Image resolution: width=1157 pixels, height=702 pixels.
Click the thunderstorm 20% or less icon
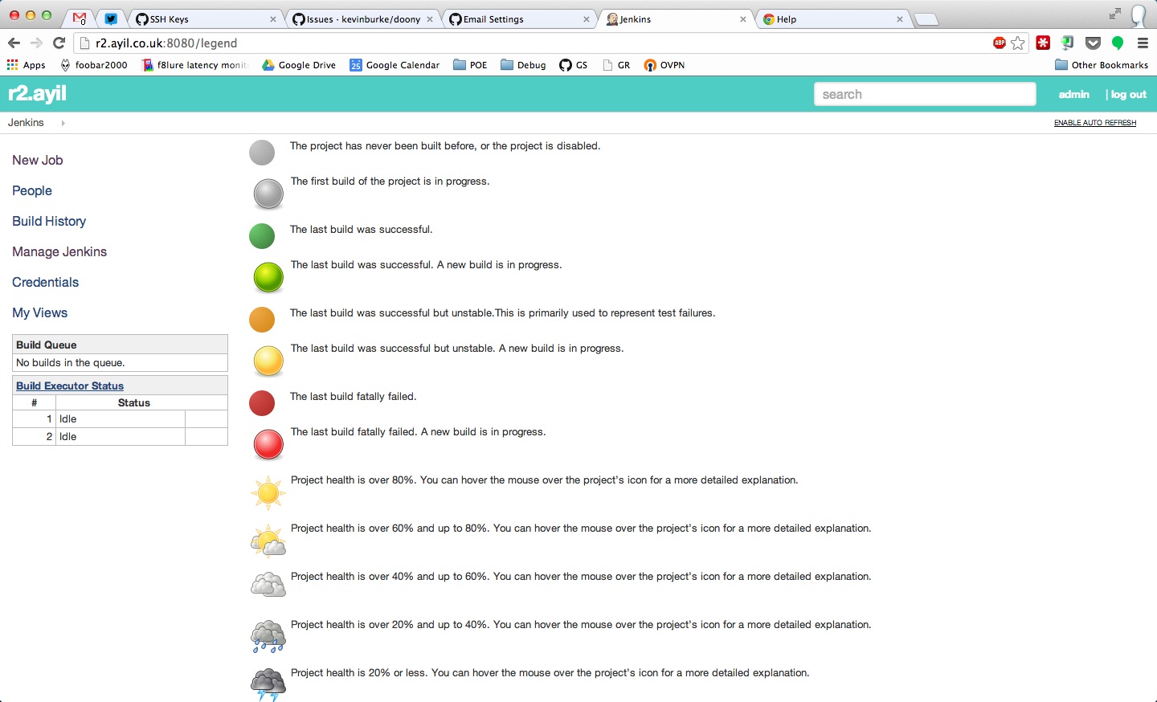[268, 684]
